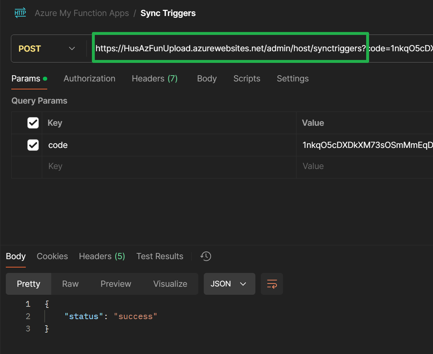Viewport: 433px width, 354px height.
Task: Click the empty Value placeholder field
Action: click(364, 166)
